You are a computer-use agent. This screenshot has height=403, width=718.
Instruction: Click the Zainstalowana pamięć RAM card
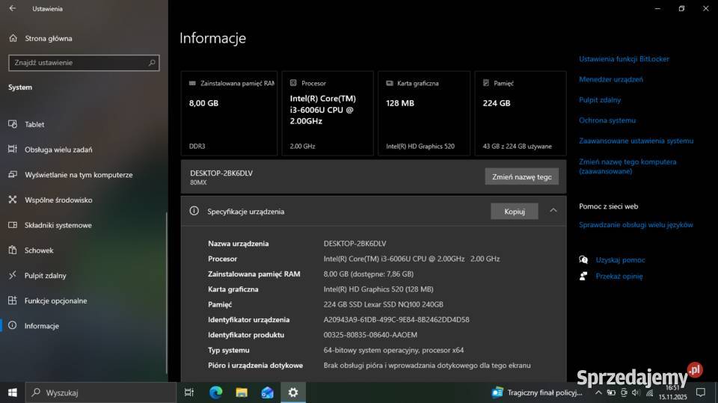coord(229,113)
